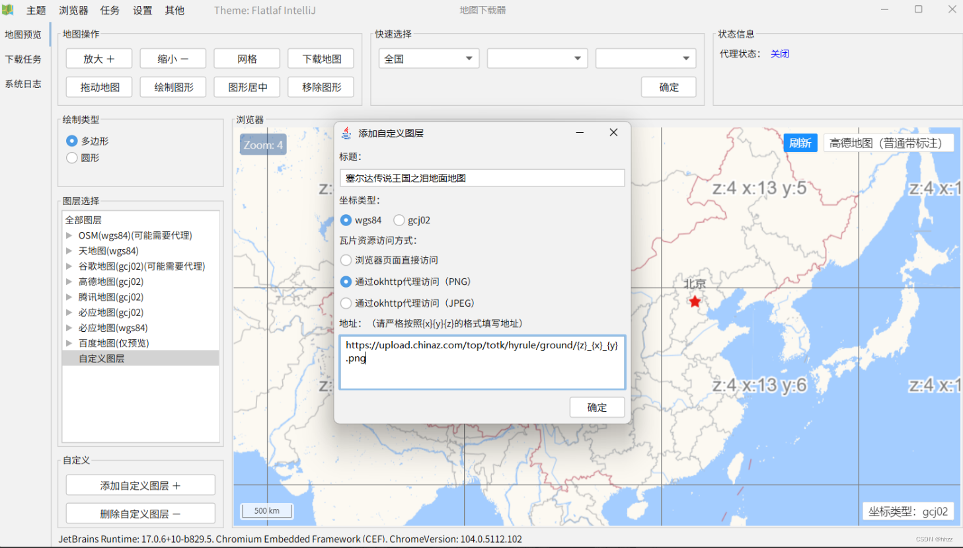Click 删除自定义图层 - button

[141, 514]
